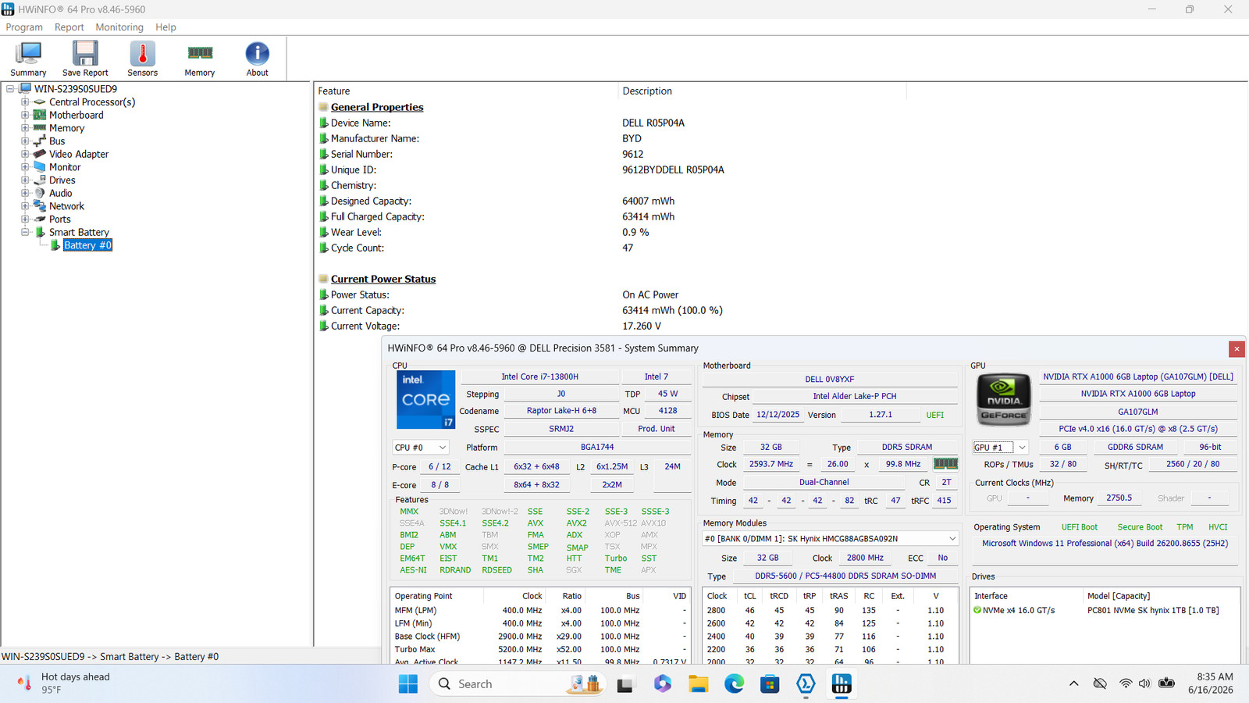The height and width of the screenshot is (703, 1249).
Task: Open the Windows Start button
Action: pyautogui.click(x=408, y=684)
